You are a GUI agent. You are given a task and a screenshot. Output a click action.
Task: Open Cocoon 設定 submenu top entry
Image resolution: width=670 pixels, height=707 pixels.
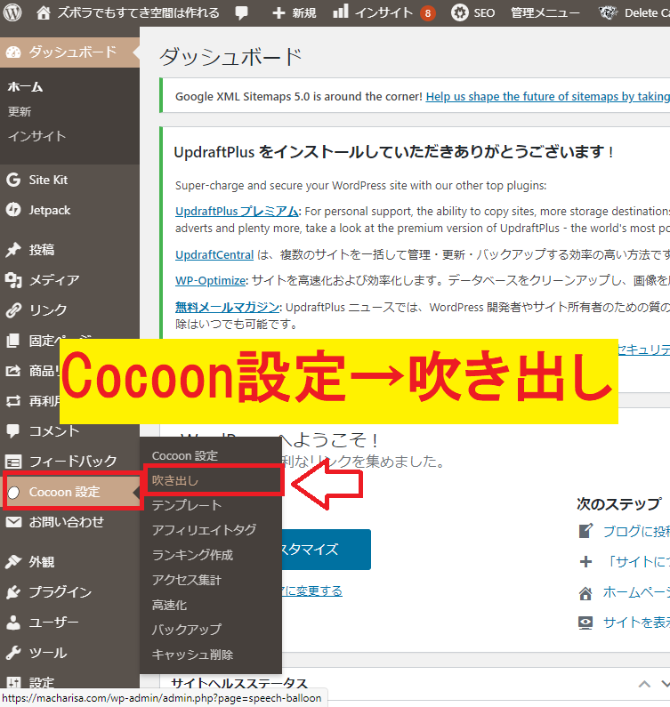click(x=185, y=456)
